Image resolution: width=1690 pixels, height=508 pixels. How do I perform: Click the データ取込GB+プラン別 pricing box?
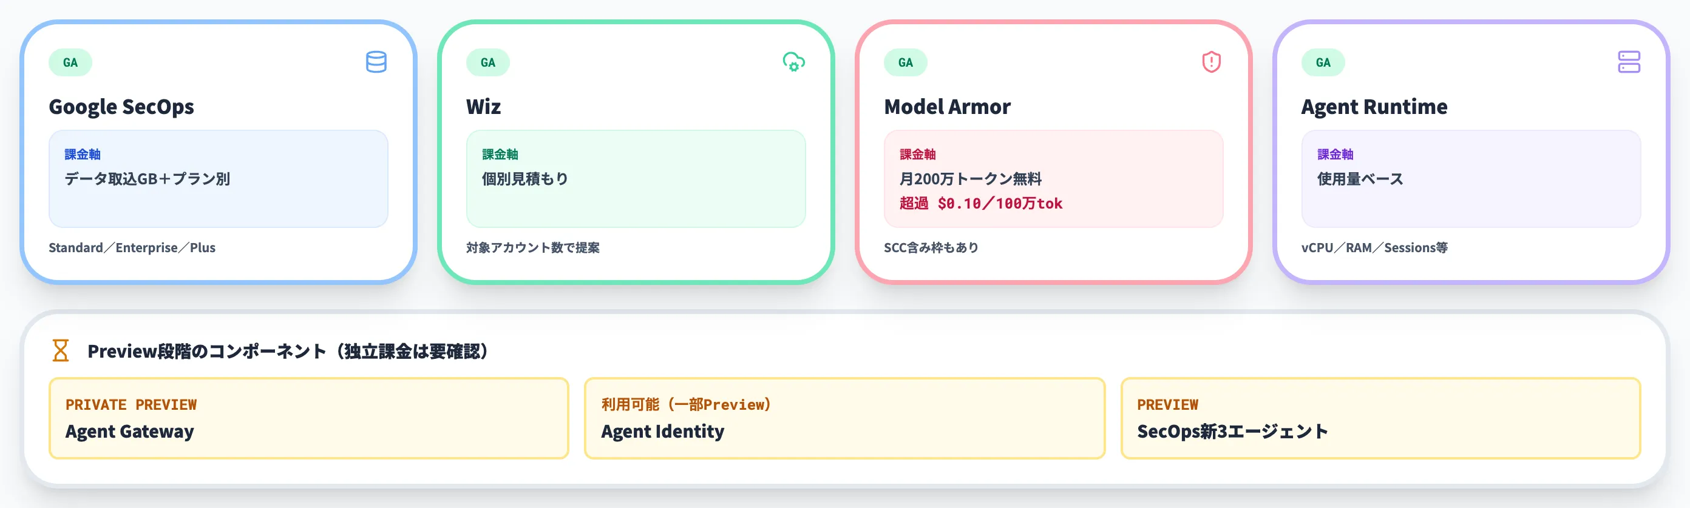point(219,179)
